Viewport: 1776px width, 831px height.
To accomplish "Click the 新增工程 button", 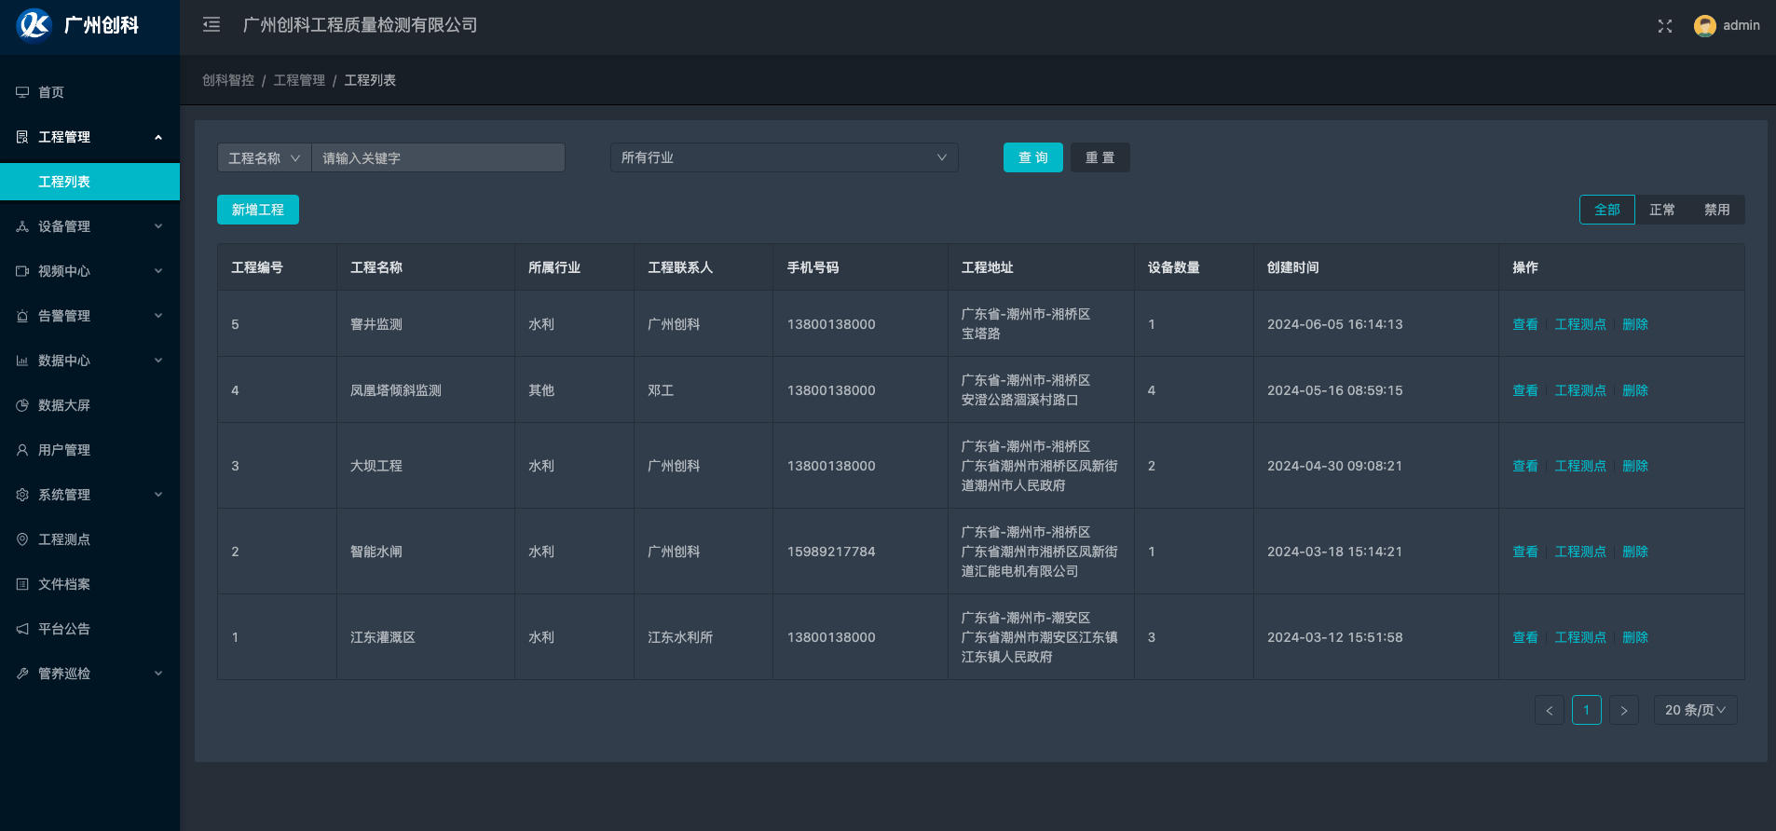I will pos(258,210).
